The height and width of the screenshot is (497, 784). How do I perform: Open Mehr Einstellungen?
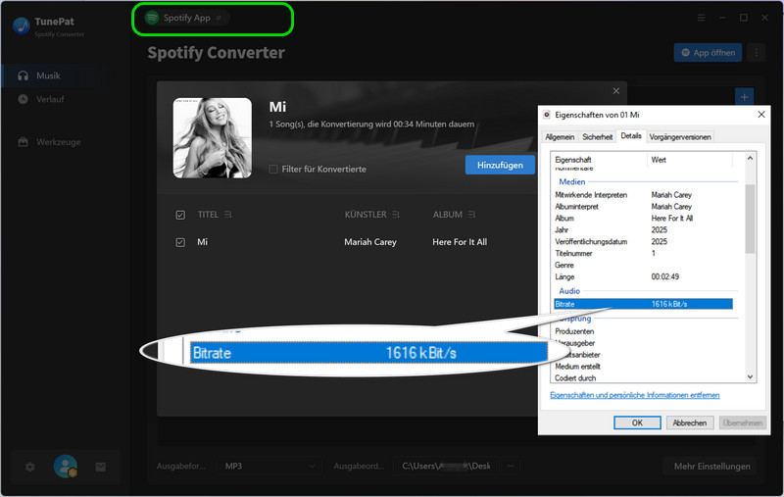click(x=712, y=466)
